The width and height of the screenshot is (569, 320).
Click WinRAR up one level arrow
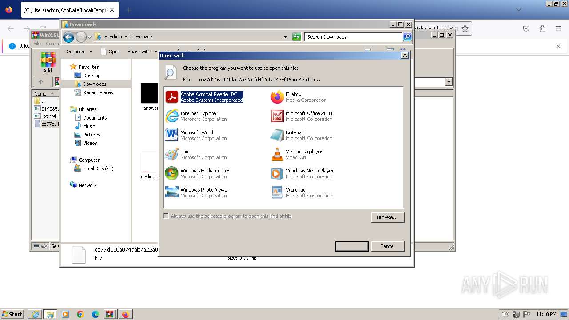pyautogui.click(x=41, y=82)
